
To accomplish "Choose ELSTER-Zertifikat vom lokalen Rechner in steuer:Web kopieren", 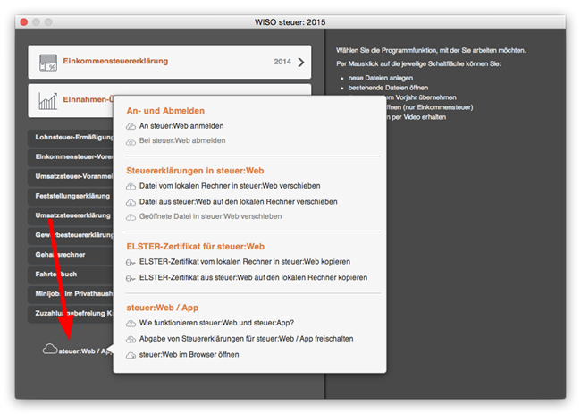I will [x=245, y=262].
